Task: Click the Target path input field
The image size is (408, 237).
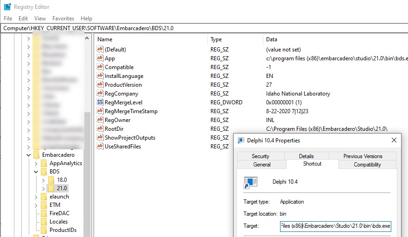Action: 335,226
